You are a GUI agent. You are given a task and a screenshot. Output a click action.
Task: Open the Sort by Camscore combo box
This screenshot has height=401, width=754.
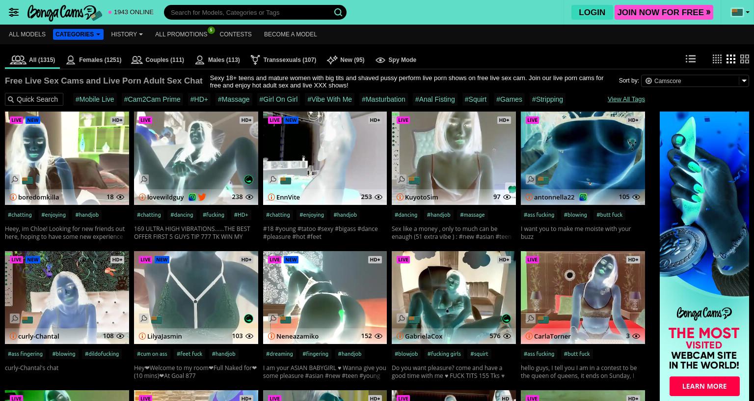tap(695, 81)
